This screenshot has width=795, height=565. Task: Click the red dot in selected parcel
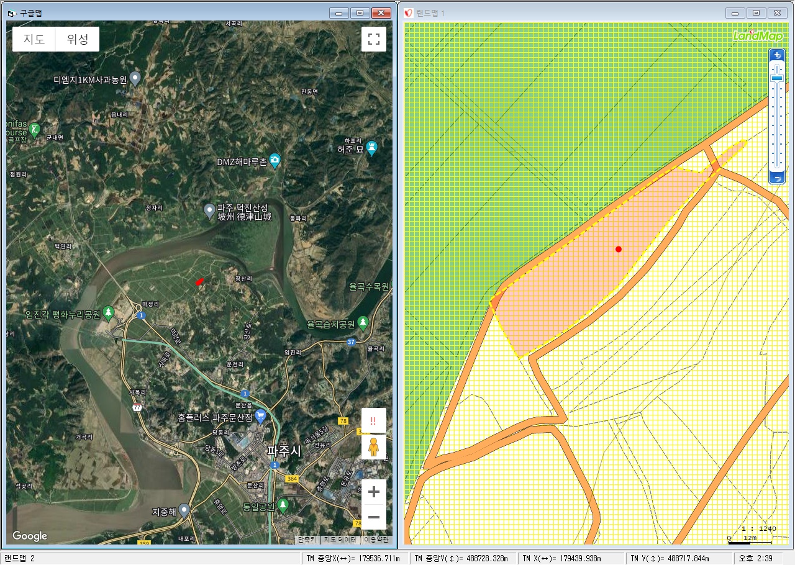619,249
